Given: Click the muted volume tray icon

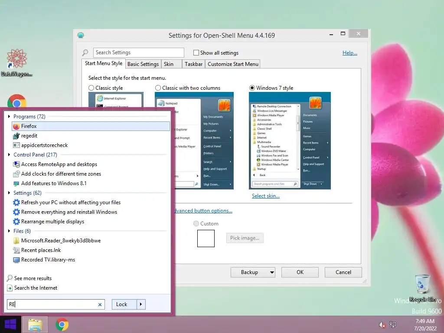Looking at the screenshot, I should [x=382, y=325].
